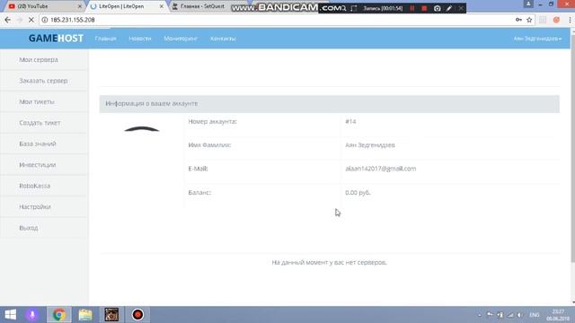Click the Chrome taskbar icon
Screen dimensions: 575x323
pyautogui.click(x=58, y=315)
